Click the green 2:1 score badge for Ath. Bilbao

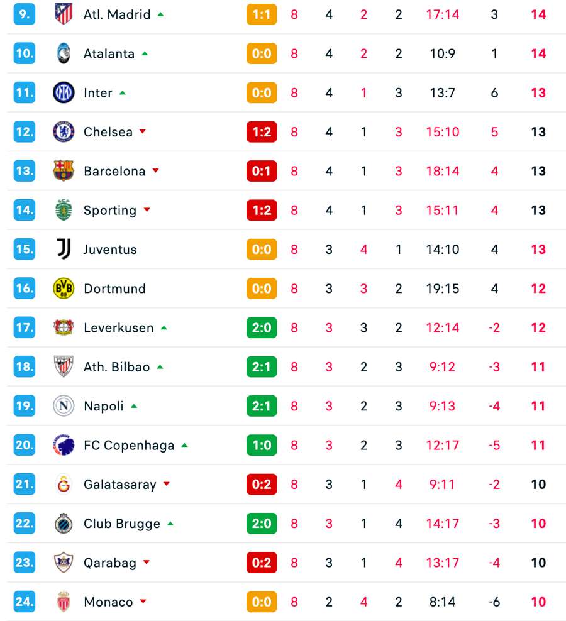point(262,366)
